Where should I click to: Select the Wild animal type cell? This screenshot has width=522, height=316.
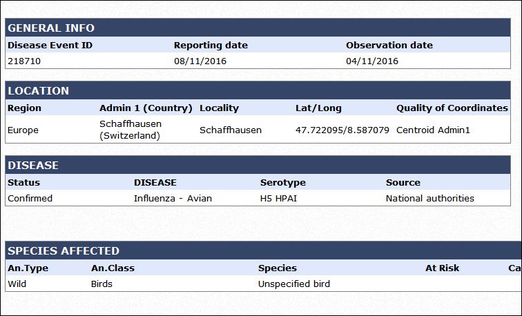click(17, 284)
